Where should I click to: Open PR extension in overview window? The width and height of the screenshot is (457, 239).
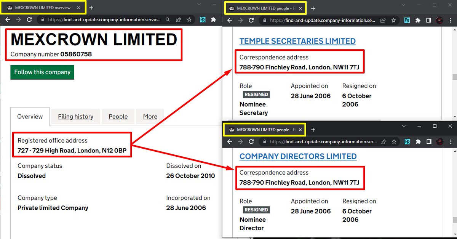[x=202, y=19]
